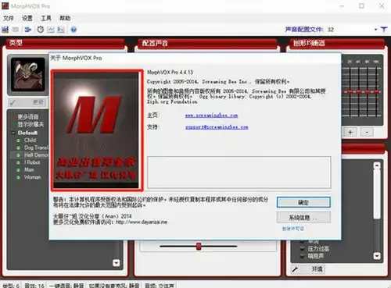This screenshot has height=288, width=391.
Task: Click the 系统信息 button
Action: (303, 218)
